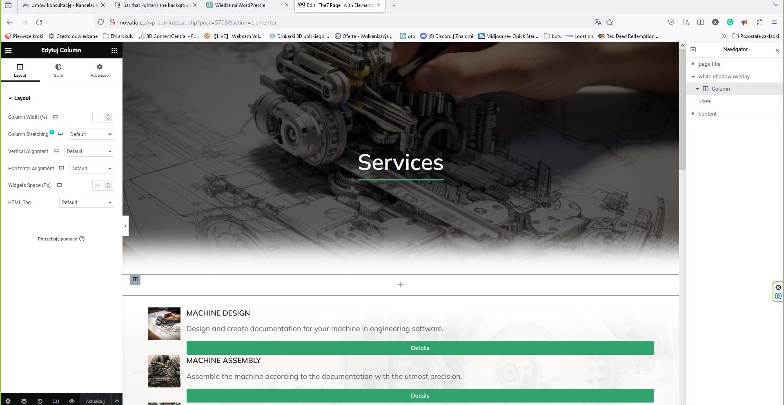
Task: Close the Navigator panel
Action: (x=777, y=50)
